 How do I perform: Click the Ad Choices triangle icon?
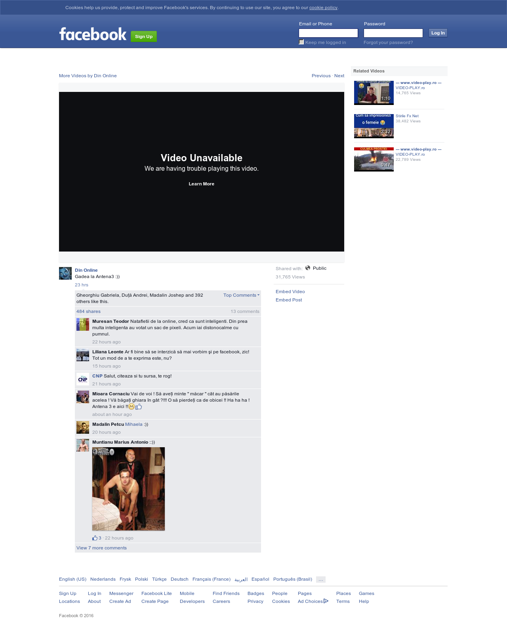coord(326,601)
